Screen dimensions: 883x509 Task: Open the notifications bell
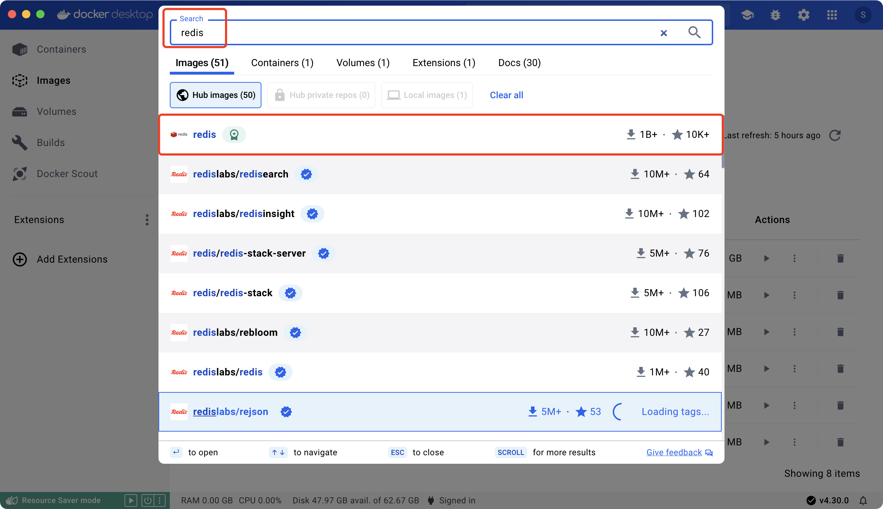(863, 501)
